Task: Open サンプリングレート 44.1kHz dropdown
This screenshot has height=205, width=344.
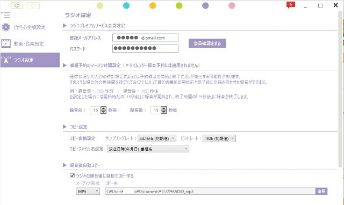Action: pos(156,138)
